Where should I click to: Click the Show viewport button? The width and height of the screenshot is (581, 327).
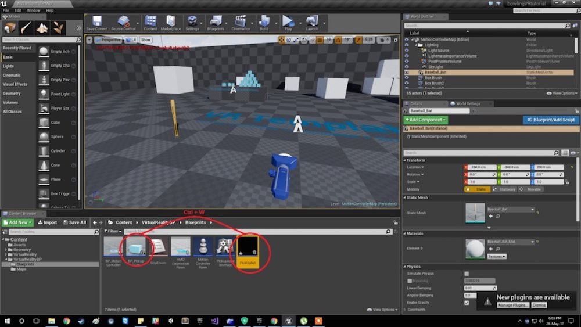pos(146,40)
